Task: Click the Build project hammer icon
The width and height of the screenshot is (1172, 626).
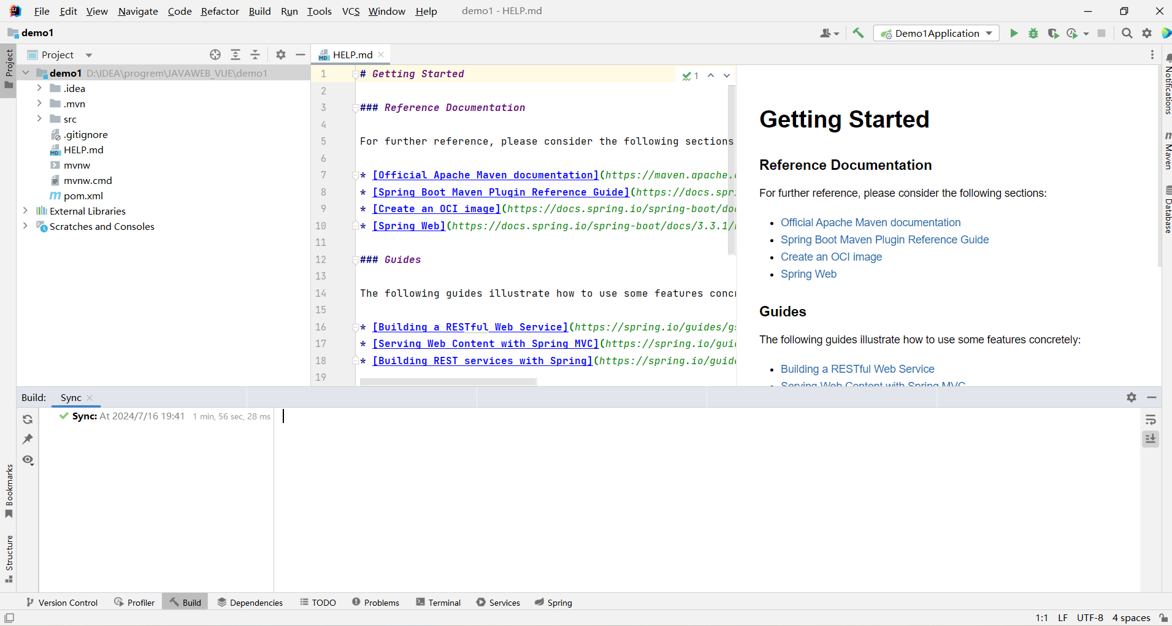Action: click(x=858, y=33)
